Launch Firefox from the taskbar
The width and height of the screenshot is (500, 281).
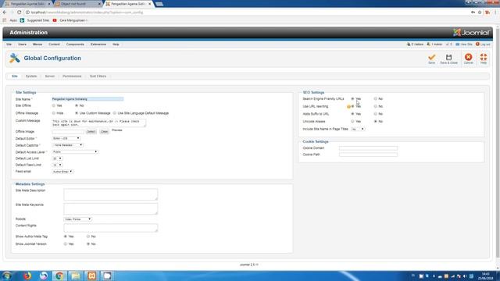(27, 276)
